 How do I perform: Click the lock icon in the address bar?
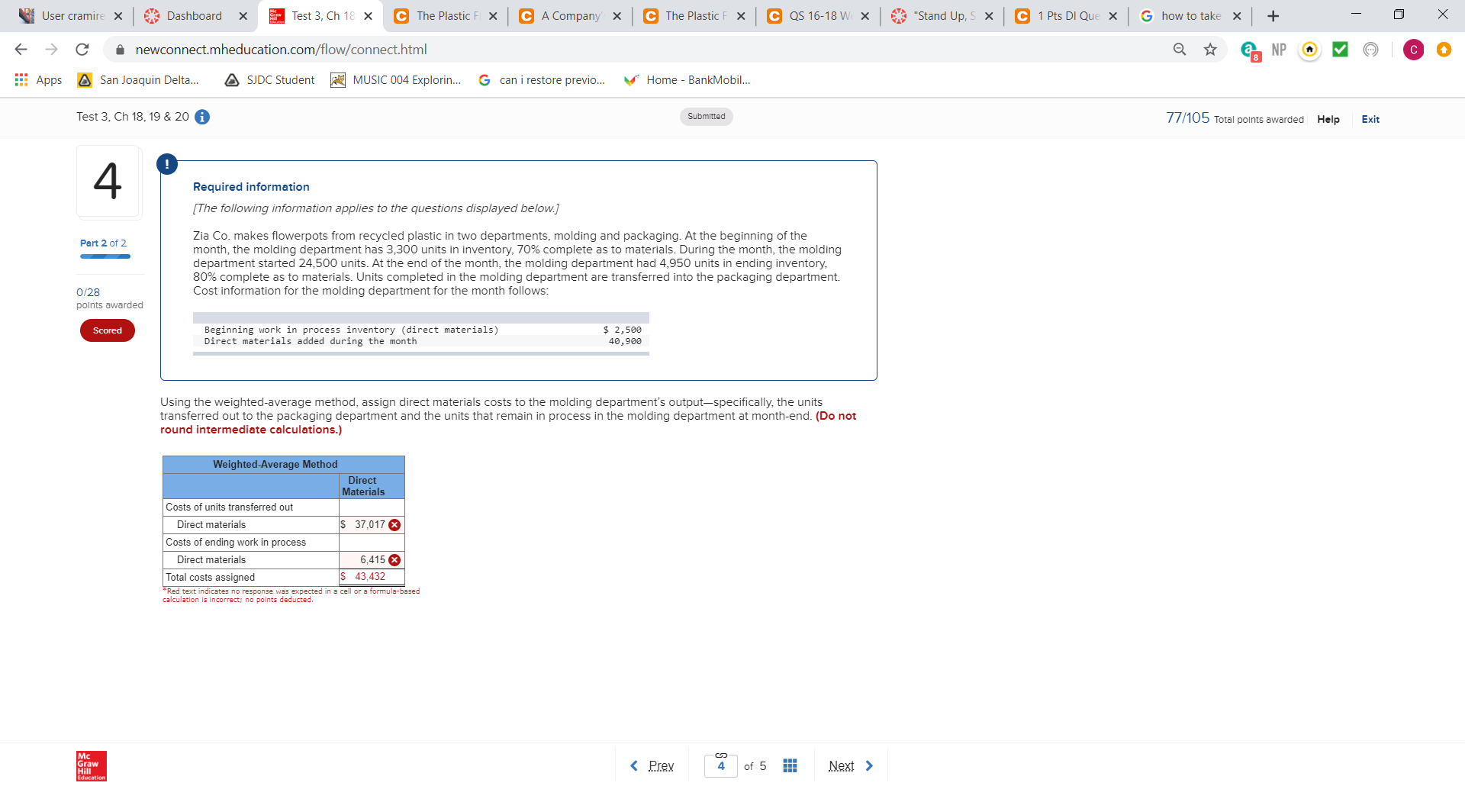(119, 49)
